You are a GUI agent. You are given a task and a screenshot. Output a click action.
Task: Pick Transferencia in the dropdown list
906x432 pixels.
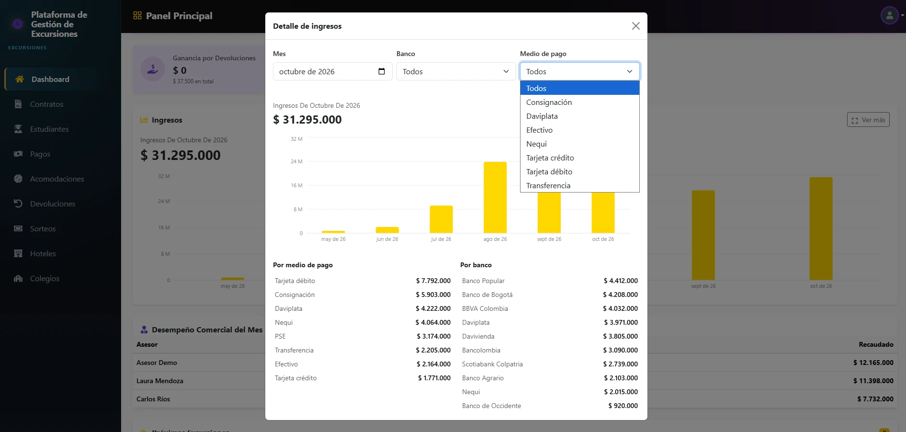click(579, 185)
